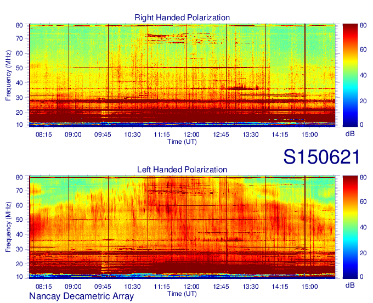Pick the 13:30 time tick under the Left Handed plot

click(251, 287)
